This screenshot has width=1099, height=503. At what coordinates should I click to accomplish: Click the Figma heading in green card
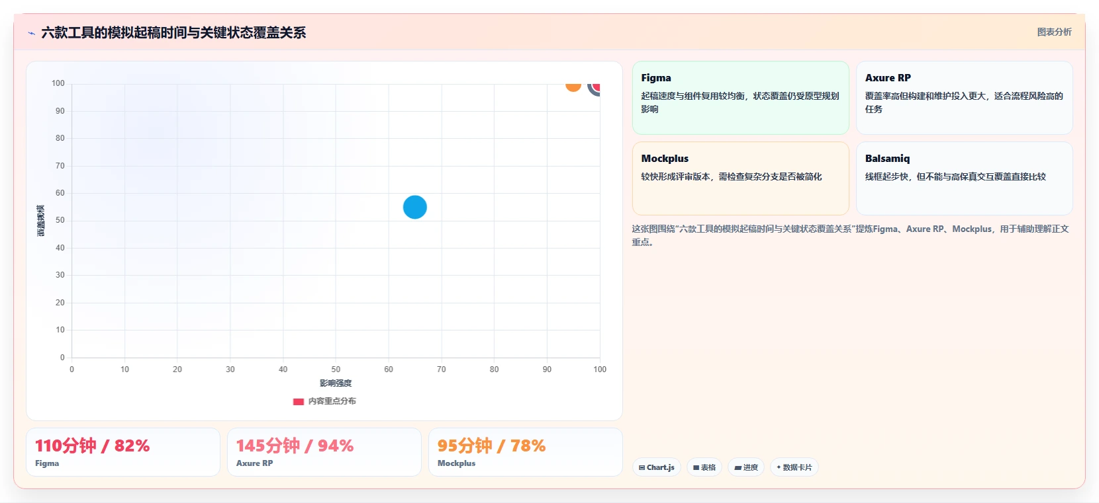[656, 78]
